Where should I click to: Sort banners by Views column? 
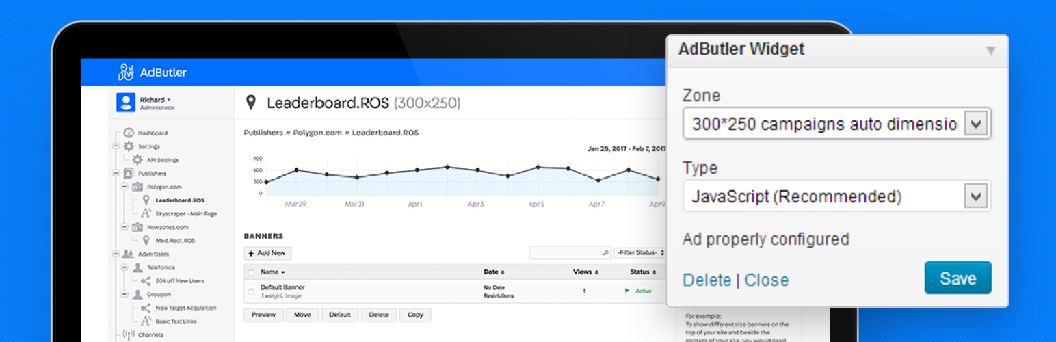point(586,272)
